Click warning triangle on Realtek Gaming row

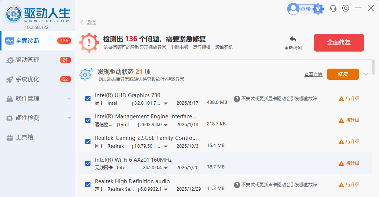pyautogui.click(x=341, y=142)
